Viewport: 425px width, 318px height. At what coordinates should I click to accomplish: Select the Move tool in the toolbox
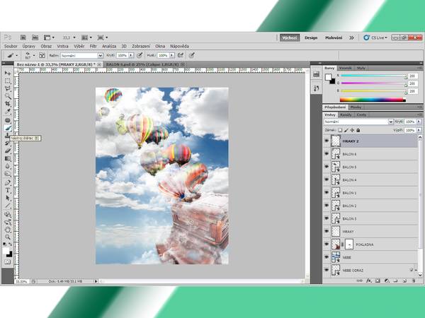click(8, 73)
